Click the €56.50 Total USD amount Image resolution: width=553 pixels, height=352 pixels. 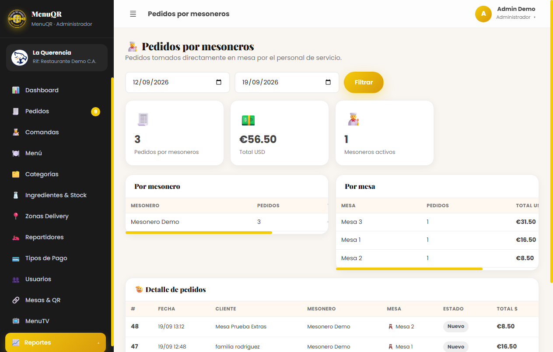pyautogui.click(x=258, y=139)
